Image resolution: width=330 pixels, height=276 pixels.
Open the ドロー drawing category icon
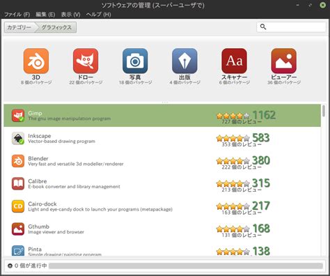tap(86, 61)
